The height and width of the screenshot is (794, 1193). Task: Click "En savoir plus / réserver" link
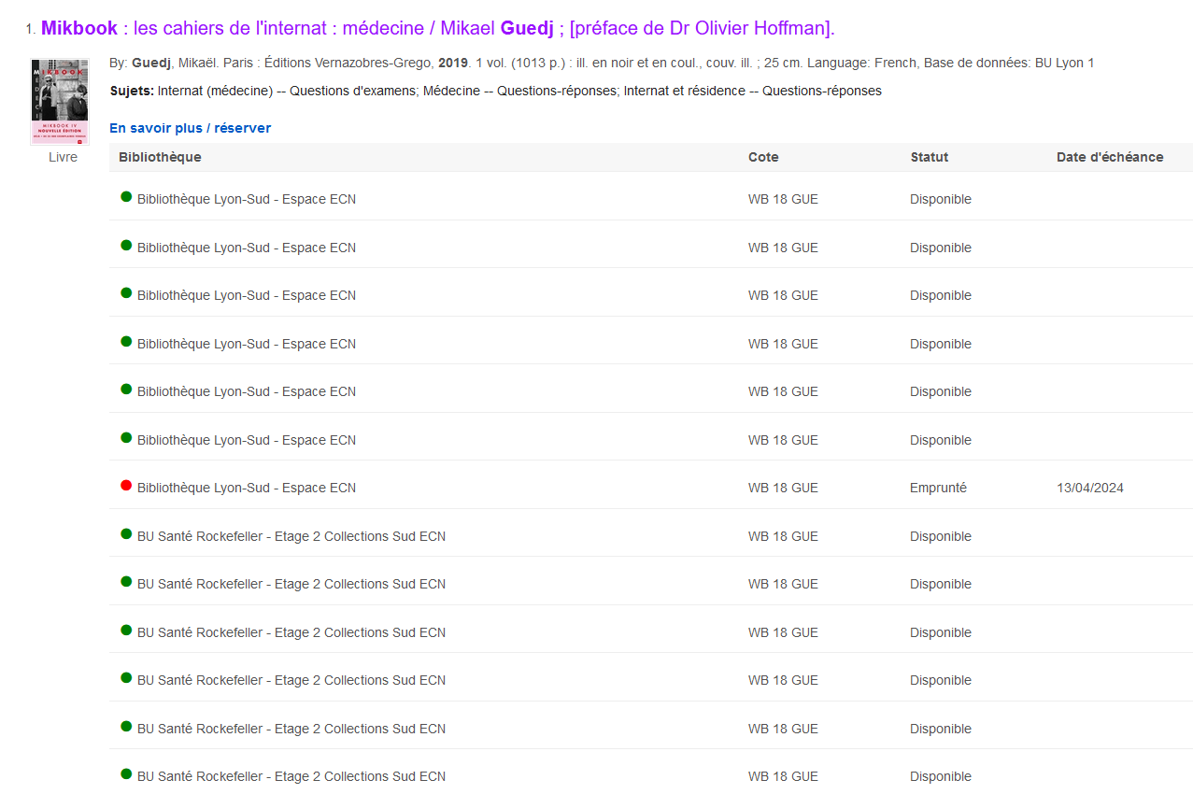190,128
